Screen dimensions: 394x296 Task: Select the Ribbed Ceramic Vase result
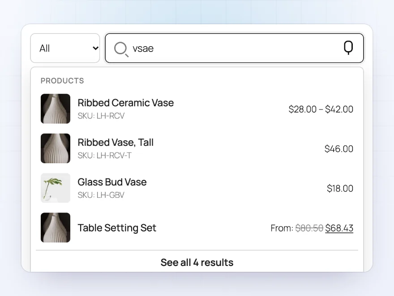point(197,109)
